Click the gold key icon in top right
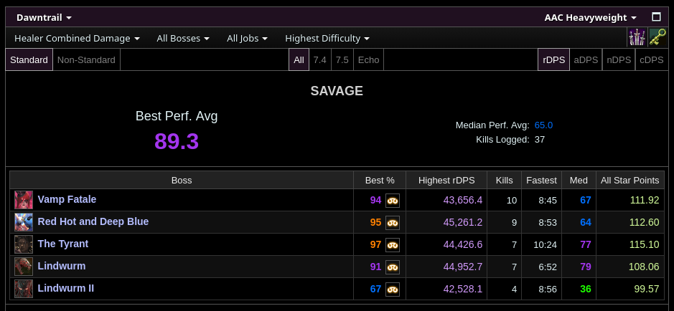 [x=657, y=38]
